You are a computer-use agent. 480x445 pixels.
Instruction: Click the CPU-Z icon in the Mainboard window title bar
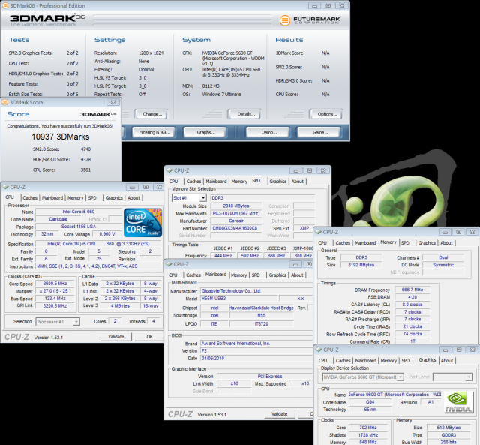[169, 264]
